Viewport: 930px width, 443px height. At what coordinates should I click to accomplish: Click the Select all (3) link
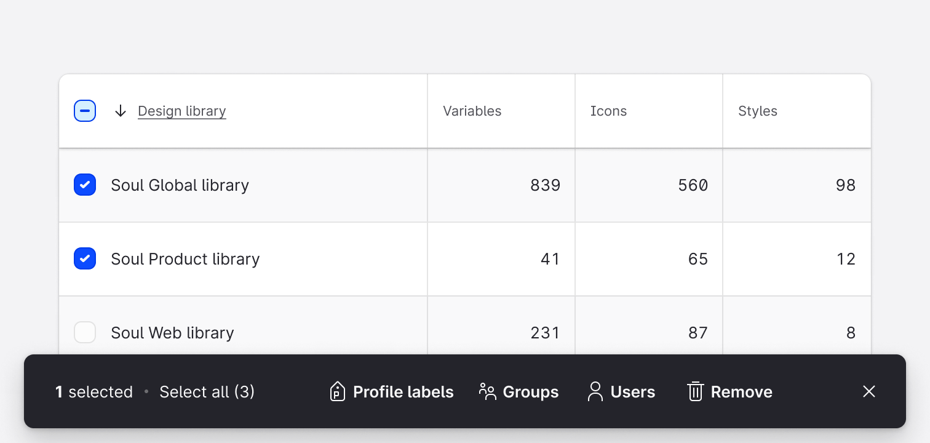pyautogui.click(x=207, y=391)
